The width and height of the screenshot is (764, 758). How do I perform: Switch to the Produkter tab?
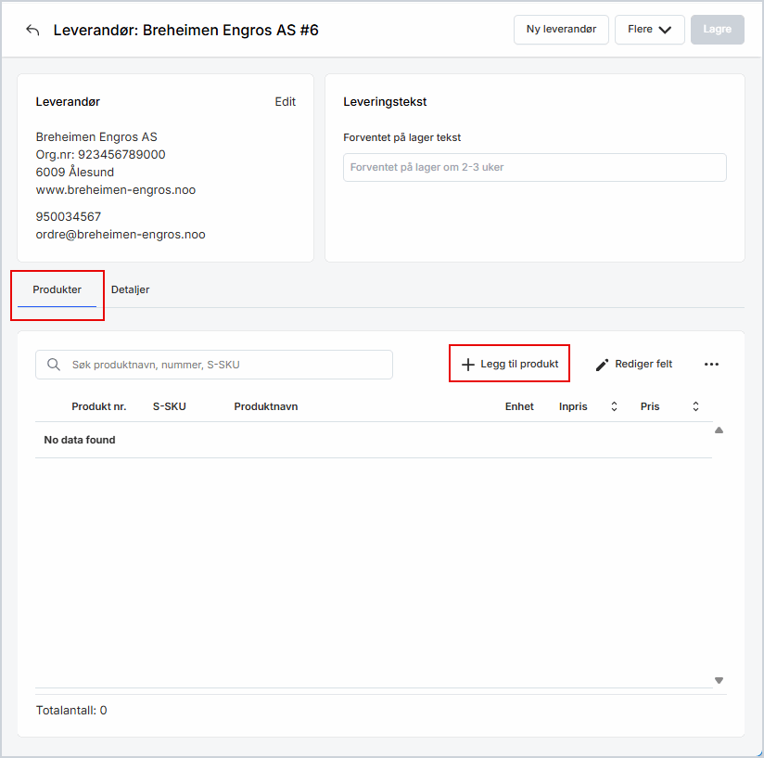[57, 289]
